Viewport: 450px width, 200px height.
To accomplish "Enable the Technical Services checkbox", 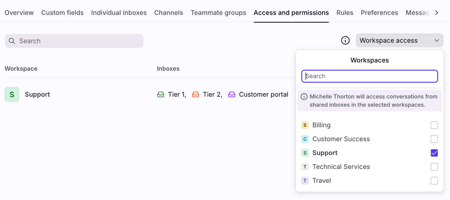I will pos(434,167).
